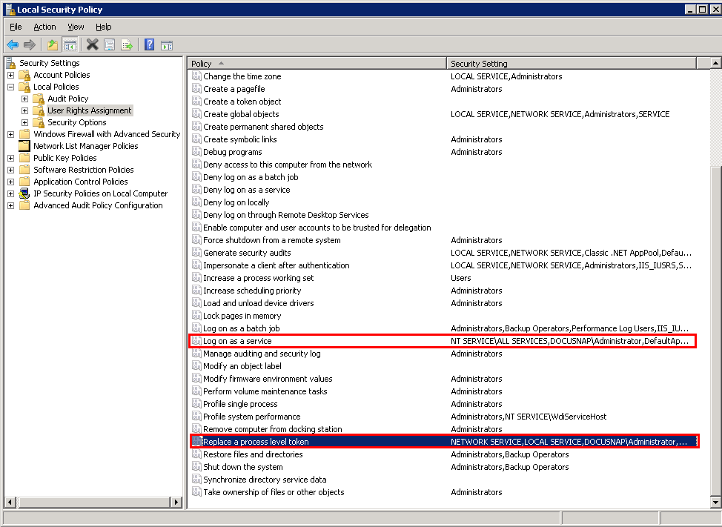Click the policy icon beside Shut down the system
The height and width of the screenshot is (527, 722).
point(196,466)
